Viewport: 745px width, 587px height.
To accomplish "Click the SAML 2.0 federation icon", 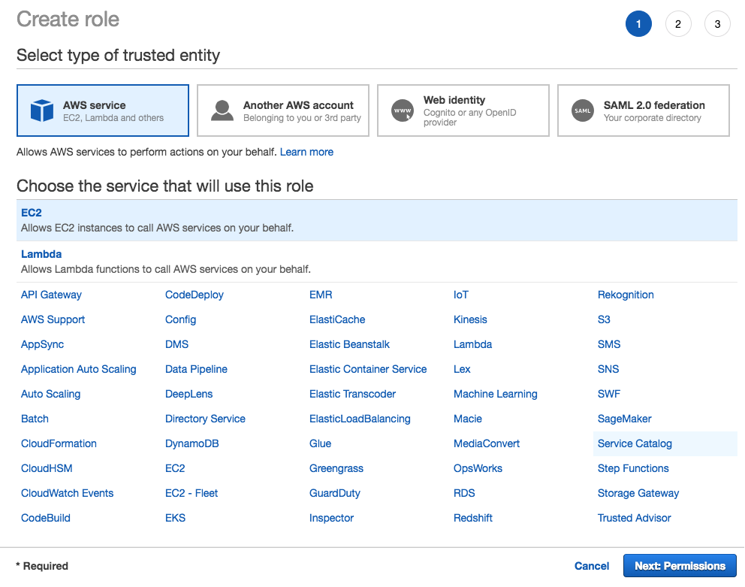I will [x=583, y=110].
